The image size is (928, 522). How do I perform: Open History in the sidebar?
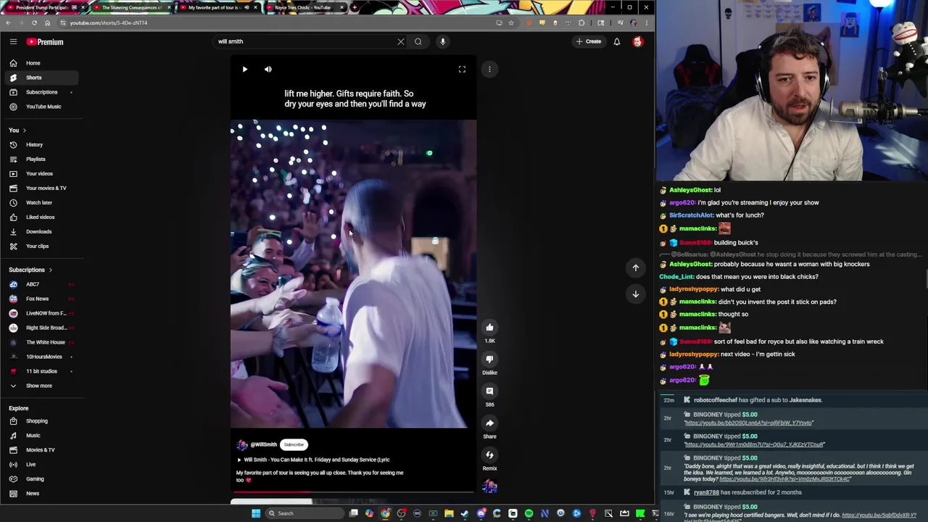pyautogui.click(x=42, y=145)
